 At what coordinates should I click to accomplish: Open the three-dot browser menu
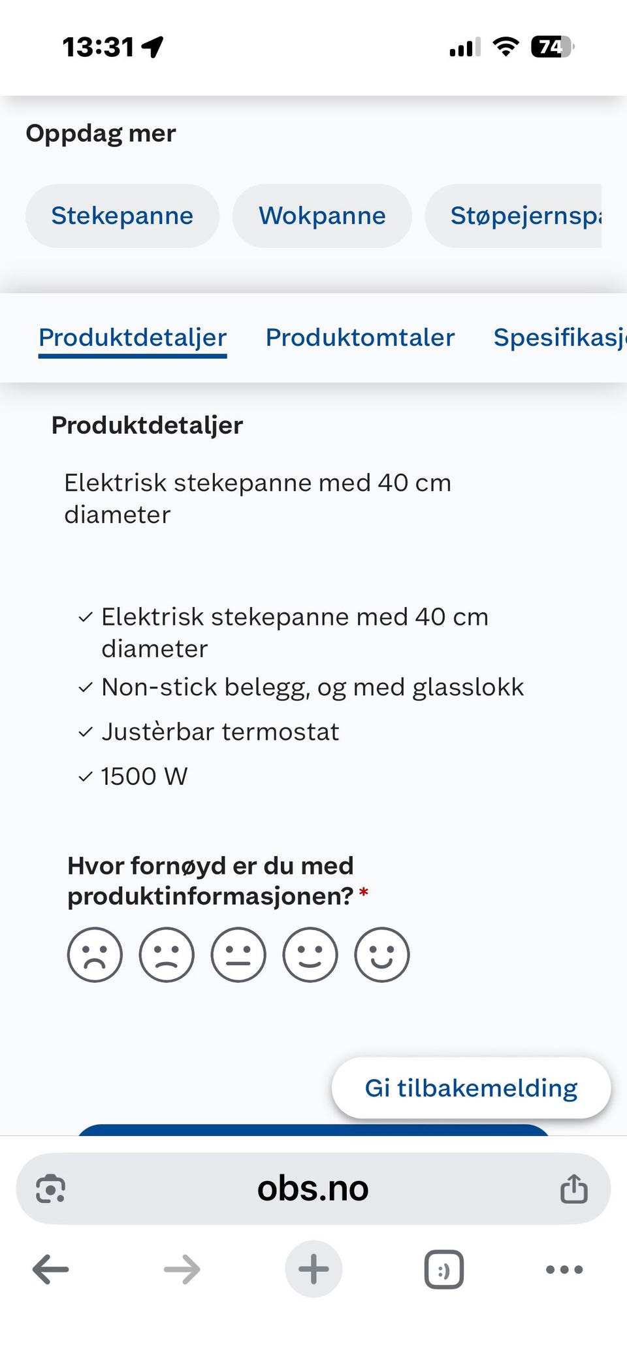pos(564,1269)
